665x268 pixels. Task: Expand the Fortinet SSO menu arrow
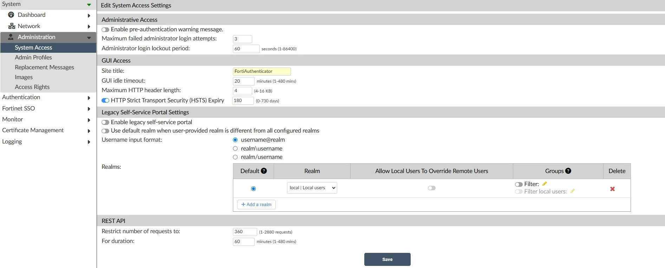tap(89, 109)
